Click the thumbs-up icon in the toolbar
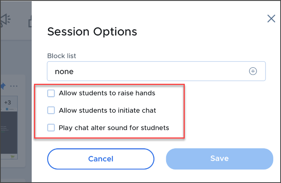This screenshot has width=281, height=183. (x=30, y=22)
